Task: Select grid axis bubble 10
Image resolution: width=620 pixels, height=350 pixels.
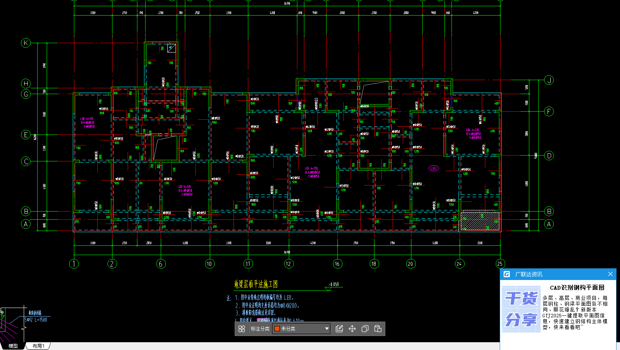Action: coord(210,264)
